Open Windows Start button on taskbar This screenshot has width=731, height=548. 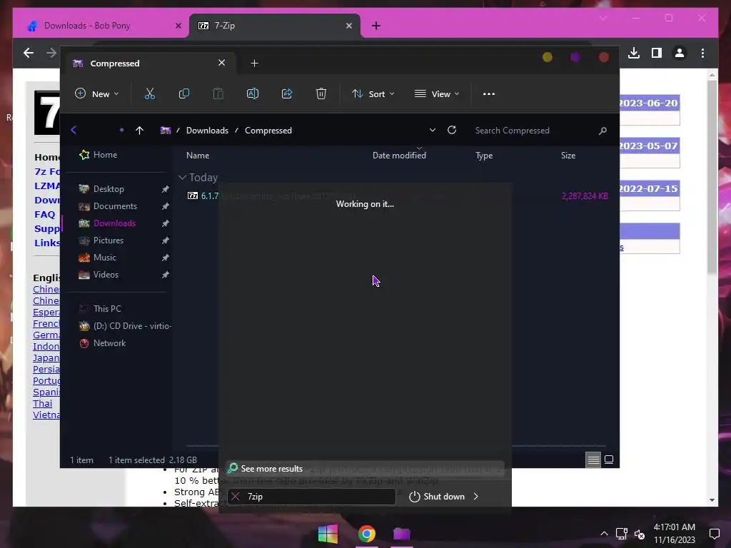click(x=328, y=534)
